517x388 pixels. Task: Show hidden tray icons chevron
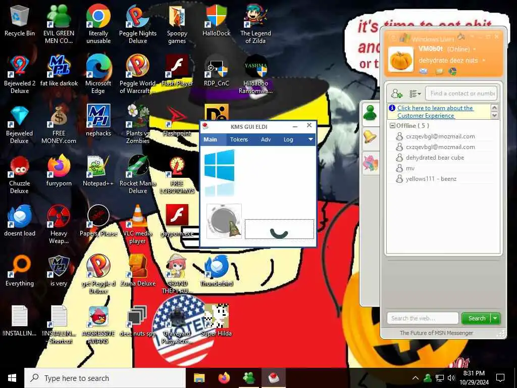coord(416,378)
